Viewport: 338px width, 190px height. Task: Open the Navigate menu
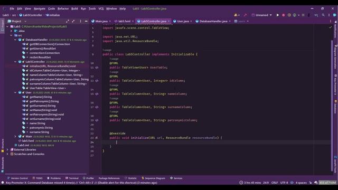click(40, 8)
